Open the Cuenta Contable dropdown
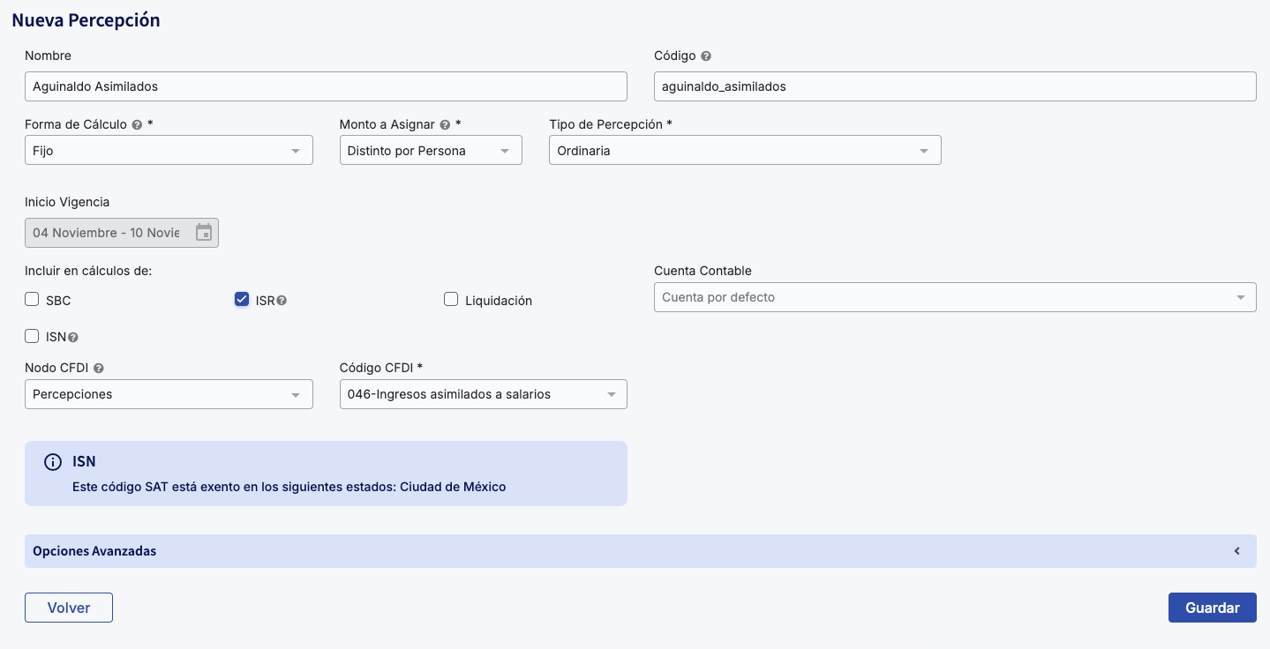This screenshot has height=649, width=1270. [x=954, y=297]
